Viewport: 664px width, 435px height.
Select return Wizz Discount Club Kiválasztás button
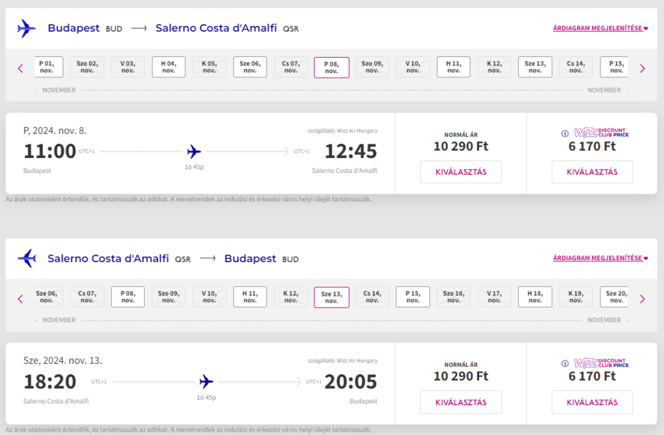(592, 402)
